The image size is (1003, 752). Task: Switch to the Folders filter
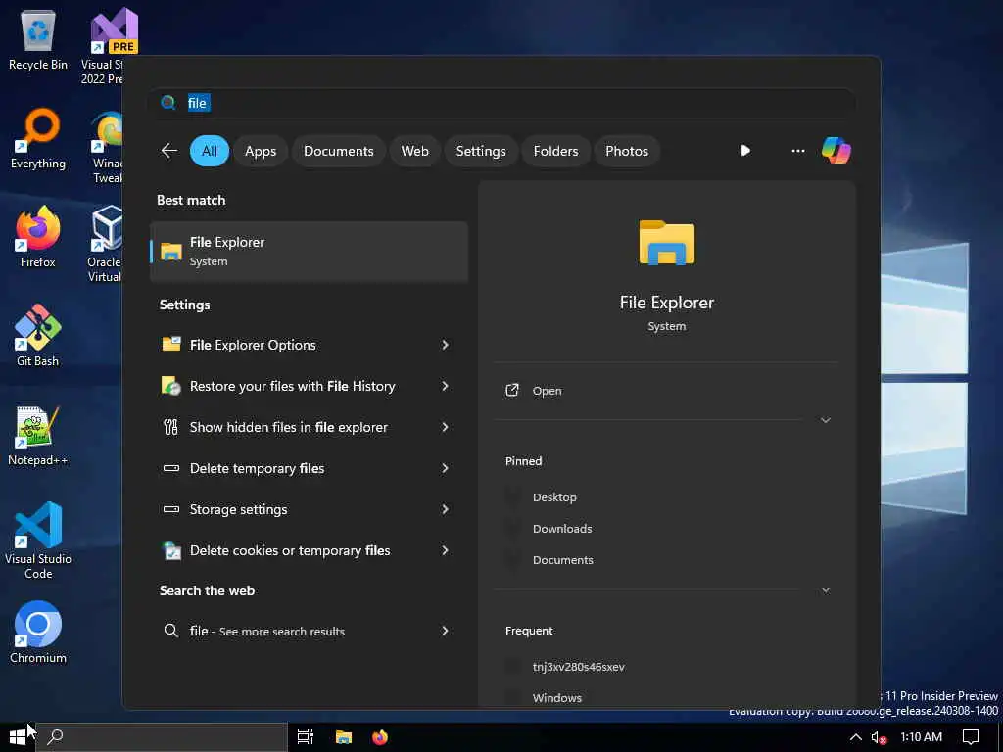click(x=555, y=151)
